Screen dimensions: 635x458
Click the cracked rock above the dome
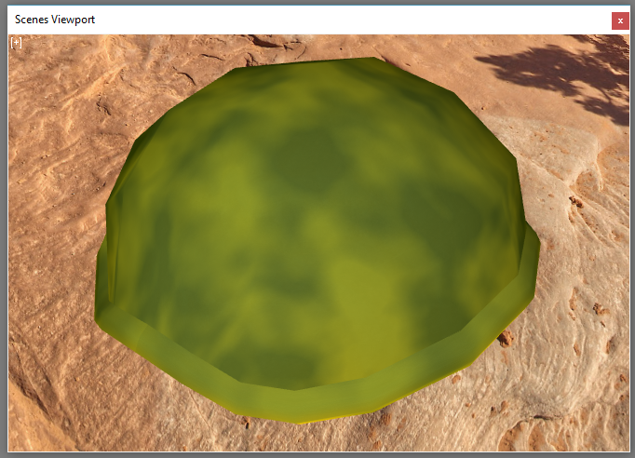tap(186, 56)
